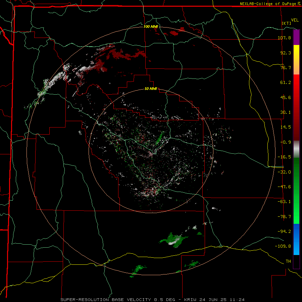
Task: Click the VEL legend title
Action: click(295, 20)
